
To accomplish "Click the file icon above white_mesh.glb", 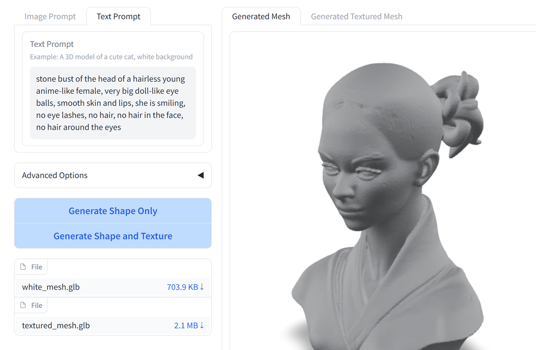I will (x=23, y=267).
